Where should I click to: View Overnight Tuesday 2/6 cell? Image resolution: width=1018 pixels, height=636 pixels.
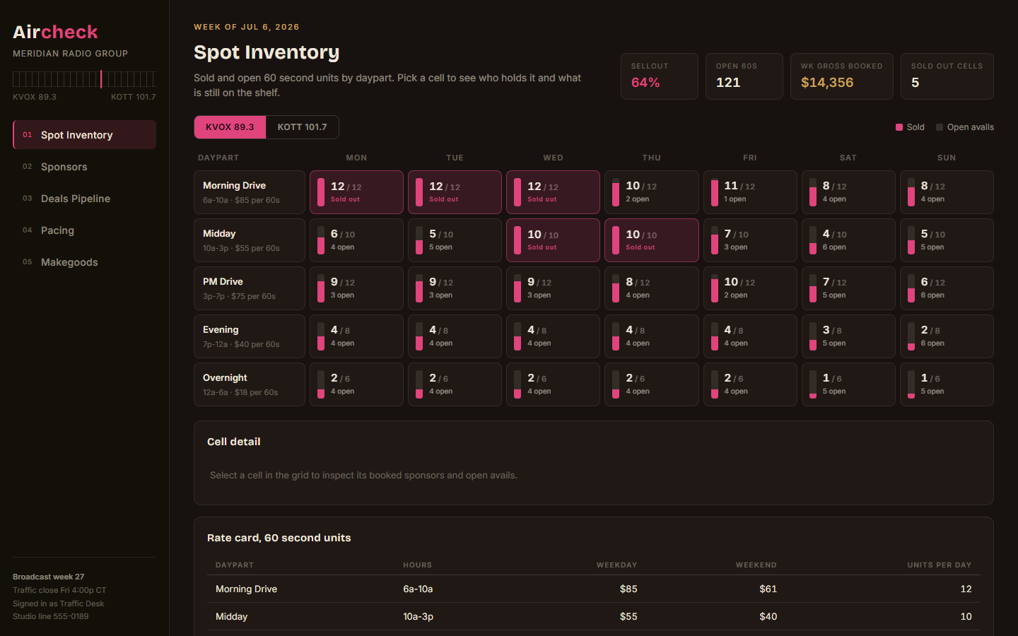[455, 384]
